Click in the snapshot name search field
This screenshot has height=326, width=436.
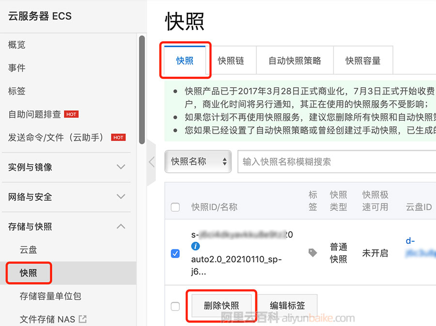pyautogui.click(x=337, y=161)
